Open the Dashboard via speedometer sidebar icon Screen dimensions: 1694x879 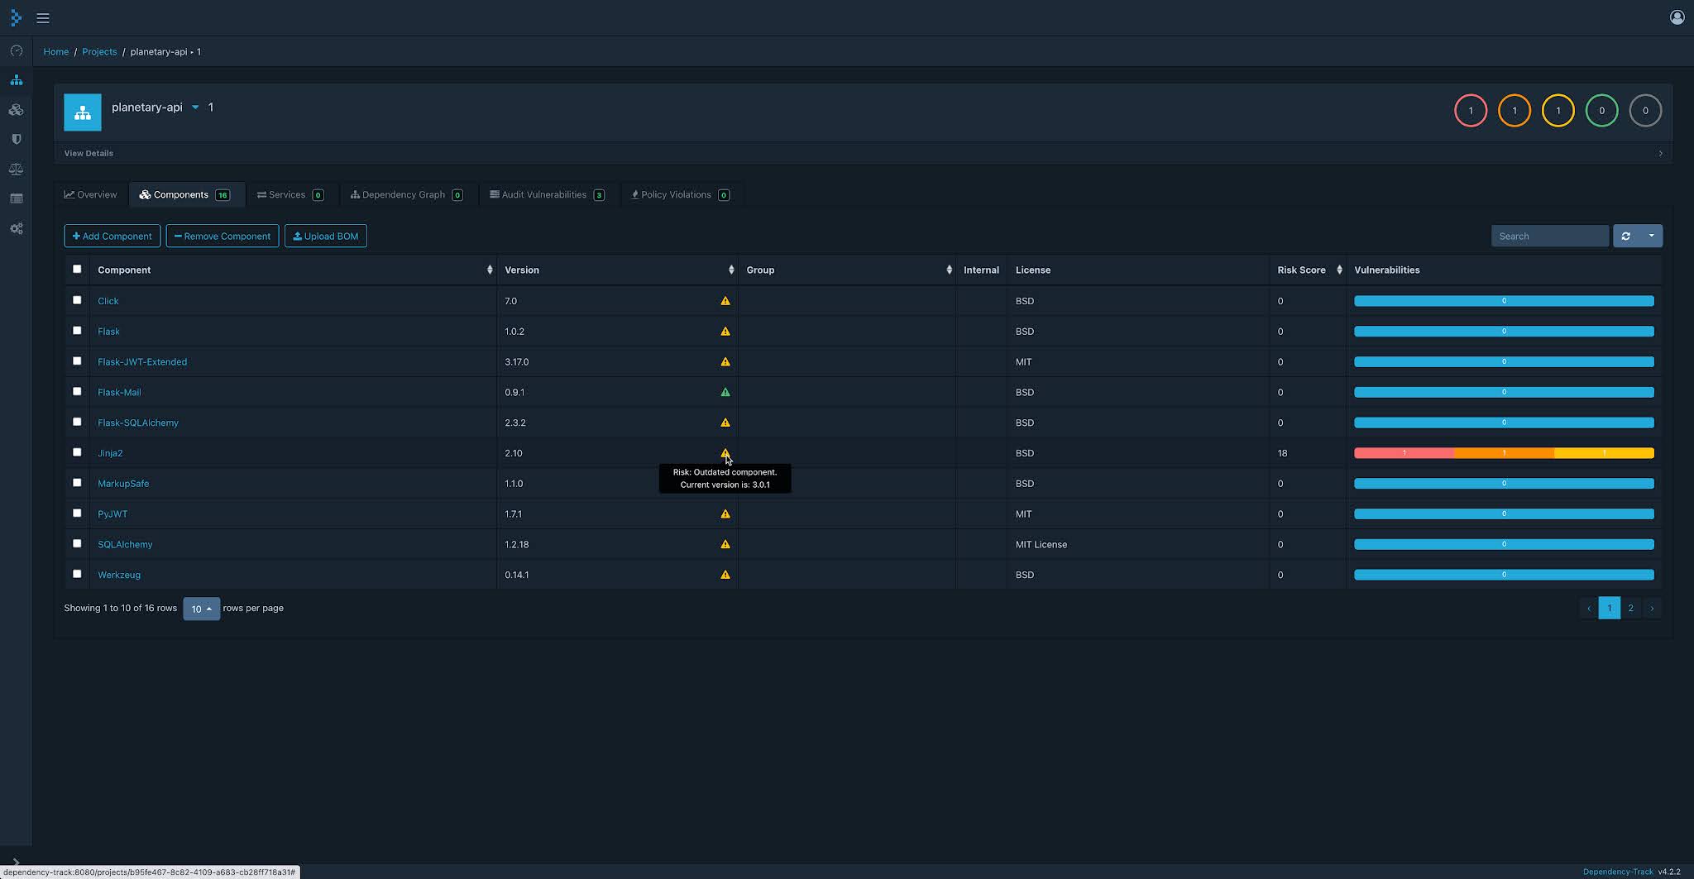point(17,51)
